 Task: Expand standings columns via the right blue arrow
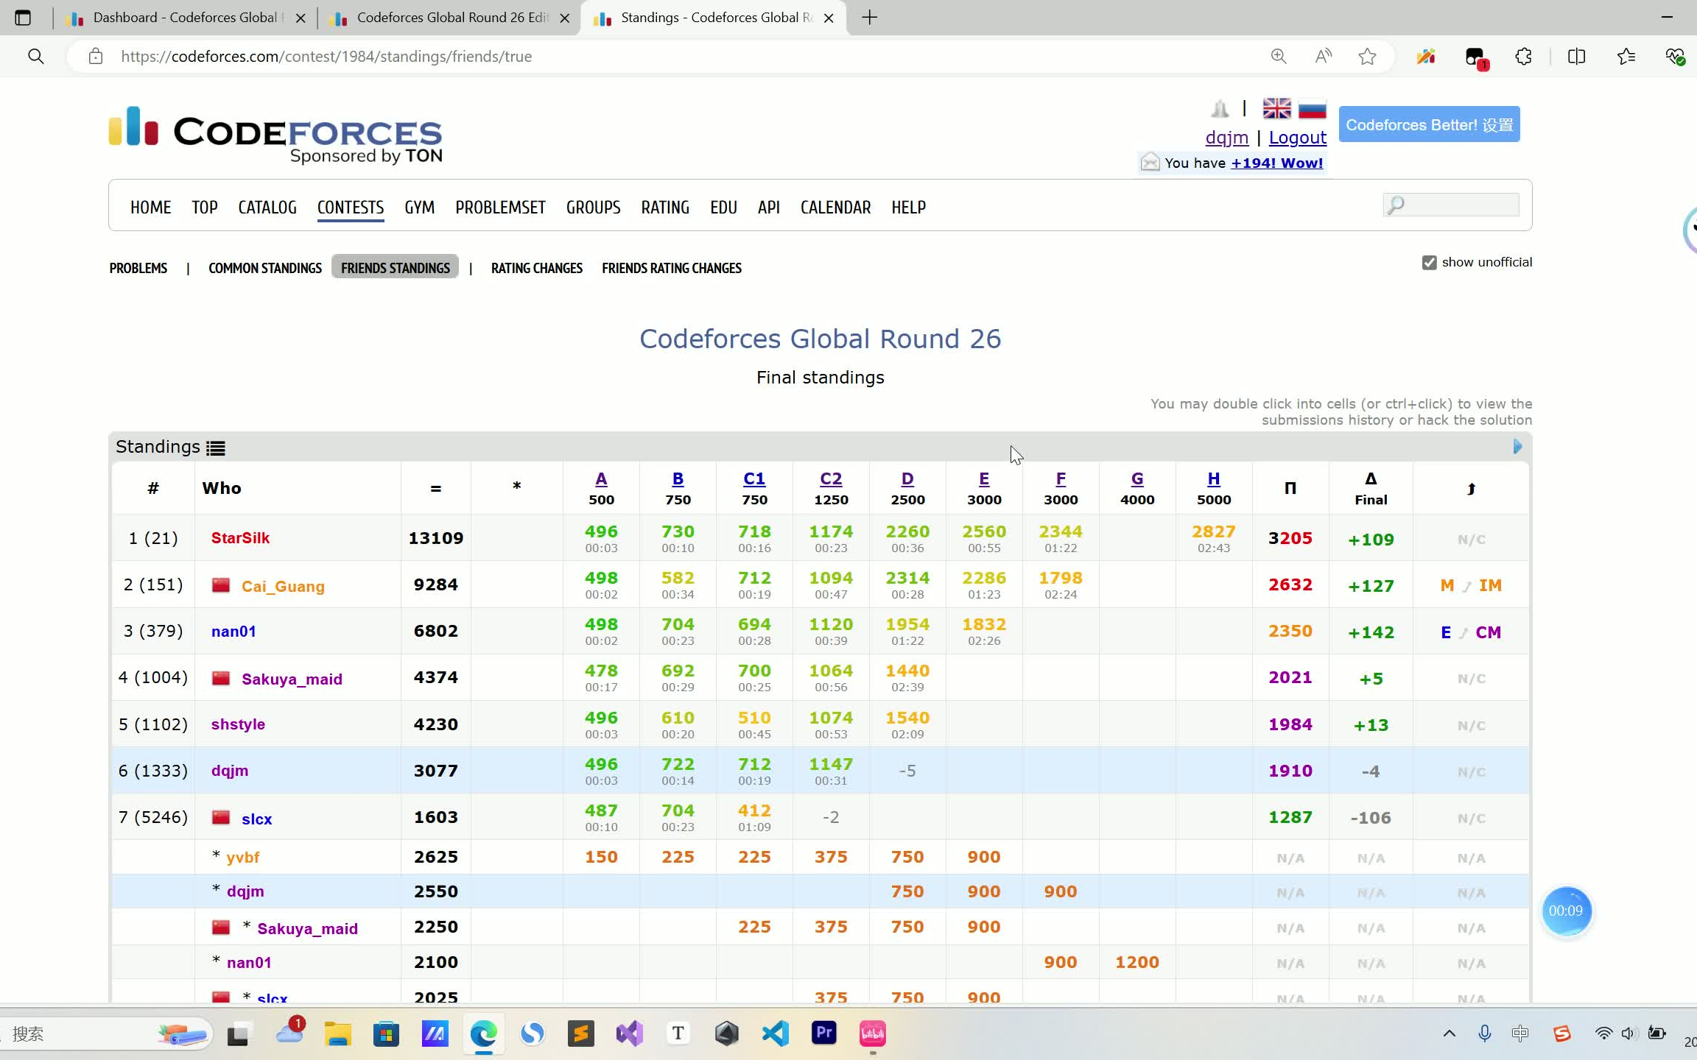click(x=1517, y=446)
